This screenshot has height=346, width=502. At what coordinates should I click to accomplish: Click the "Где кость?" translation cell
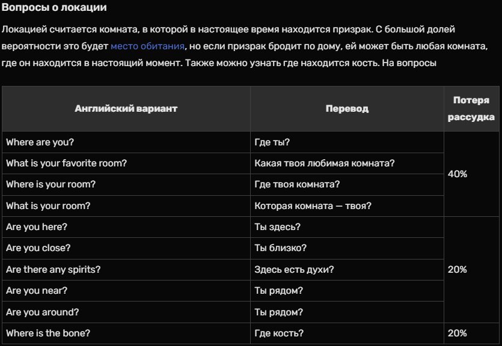pos(279,333)
